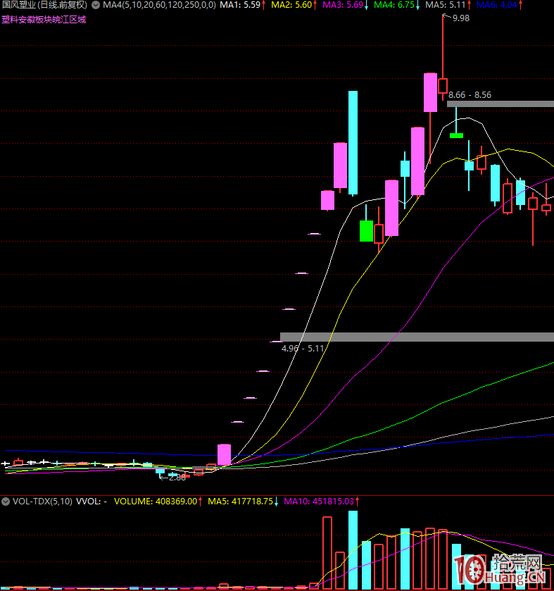The height and width of the screenshot is (591, 554).
Task: Select the MA3: 5.69 magenta label
Action: (x=344, y=5)
